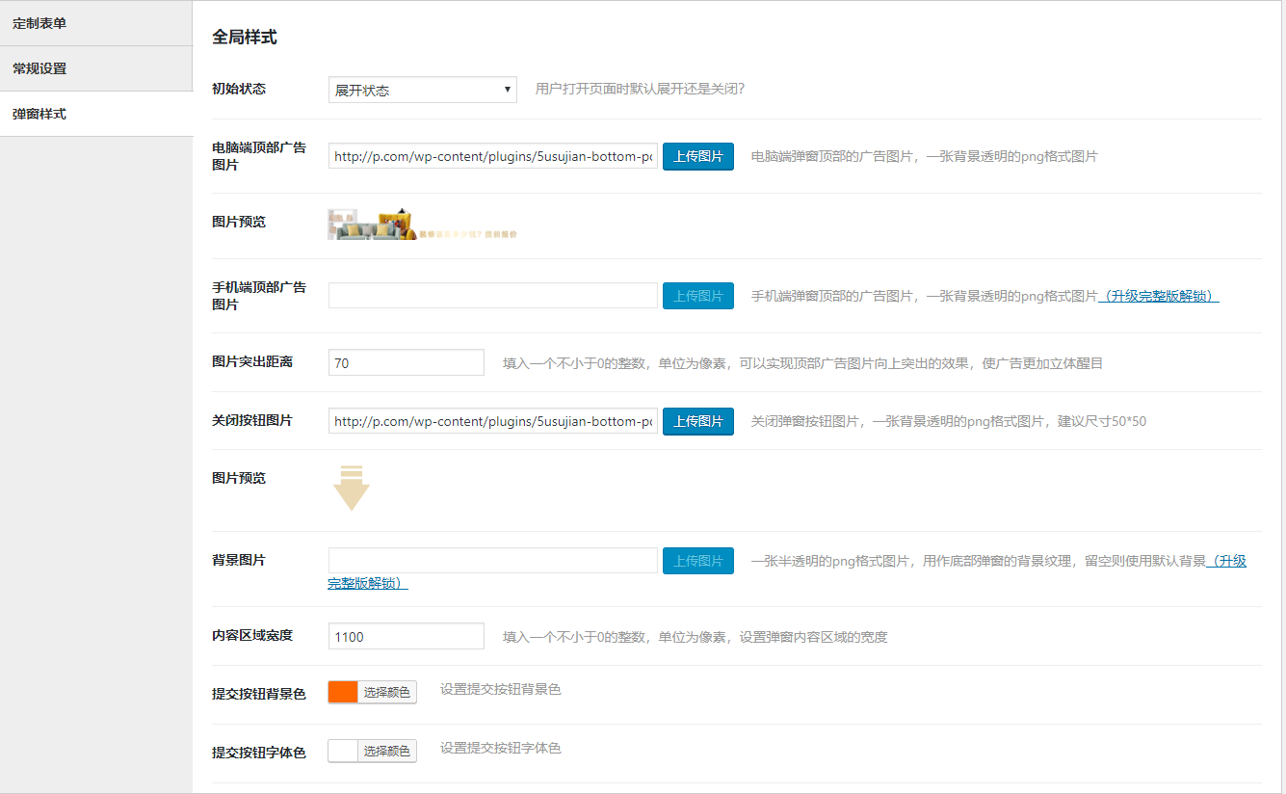
Task: Click 上传图片 button for 关闭按钮图片
Action: [x=698, y=421]
